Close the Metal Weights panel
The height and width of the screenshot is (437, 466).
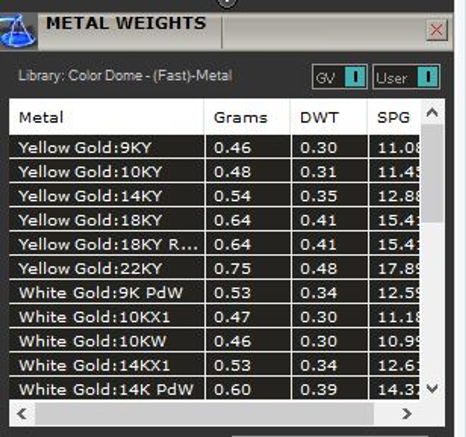(436, 30)
